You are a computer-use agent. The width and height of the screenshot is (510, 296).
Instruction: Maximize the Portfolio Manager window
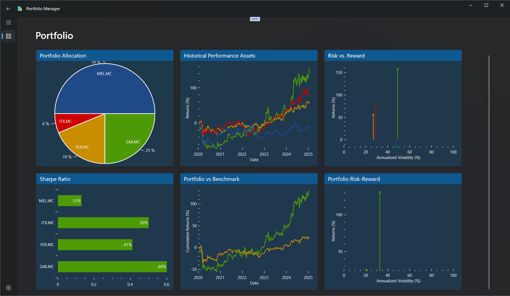(x=486, y=5)
